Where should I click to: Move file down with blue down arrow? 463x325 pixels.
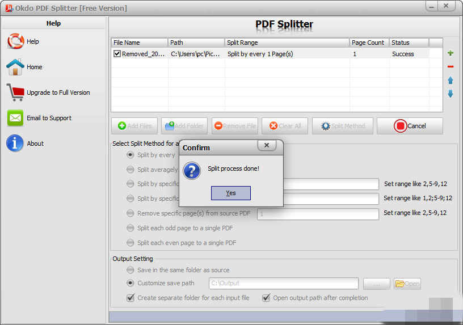point(451,94)
